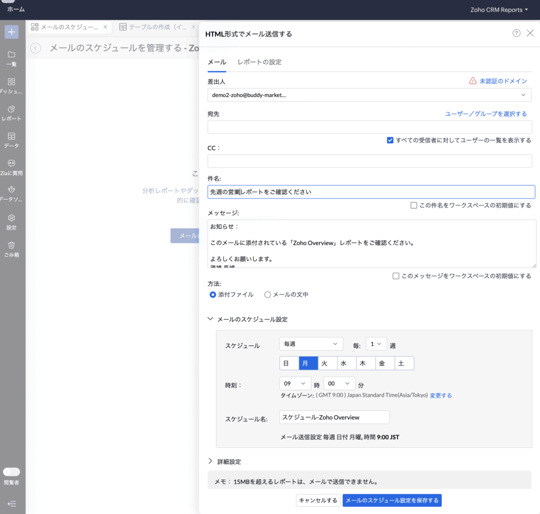
Task: Open the 一覧 folder icon in sidebar
Action: pyautogui.click(x=12, y=55)
